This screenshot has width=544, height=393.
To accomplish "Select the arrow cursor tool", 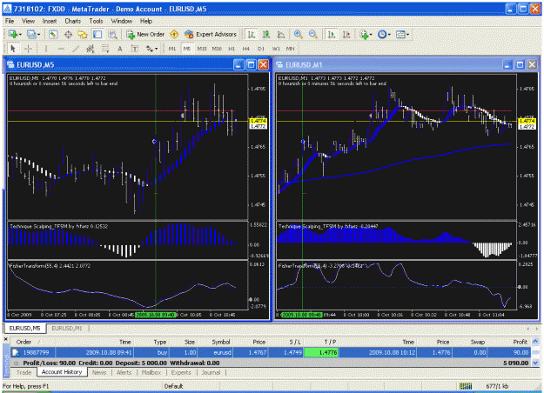I will [13, 49].
